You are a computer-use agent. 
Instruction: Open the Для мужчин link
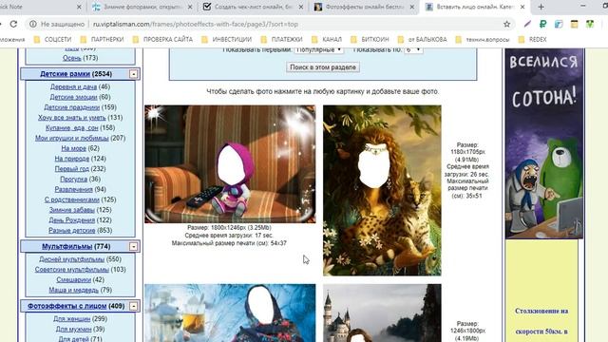coord(73,329)
